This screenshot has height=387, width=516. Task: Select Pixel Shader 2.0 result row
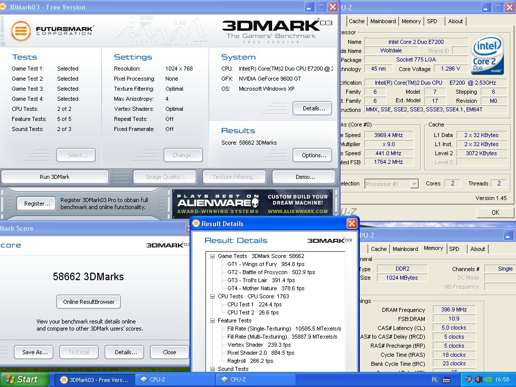[261, 353]
